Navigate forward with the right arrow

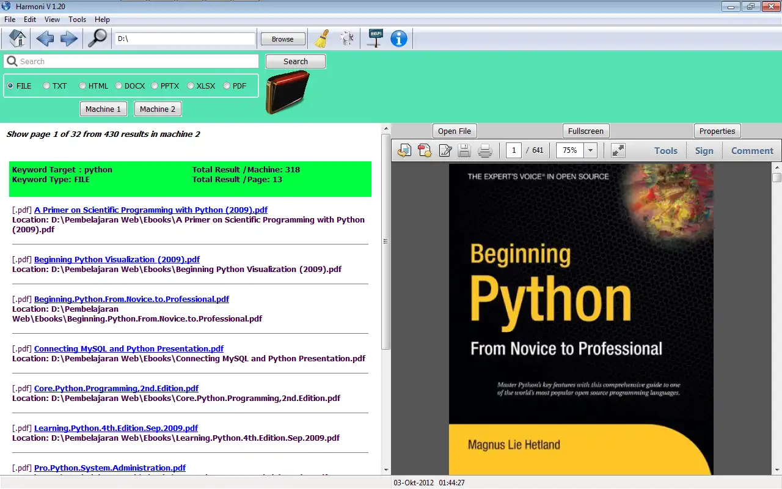pyautogui.click(x=69, y=39)
